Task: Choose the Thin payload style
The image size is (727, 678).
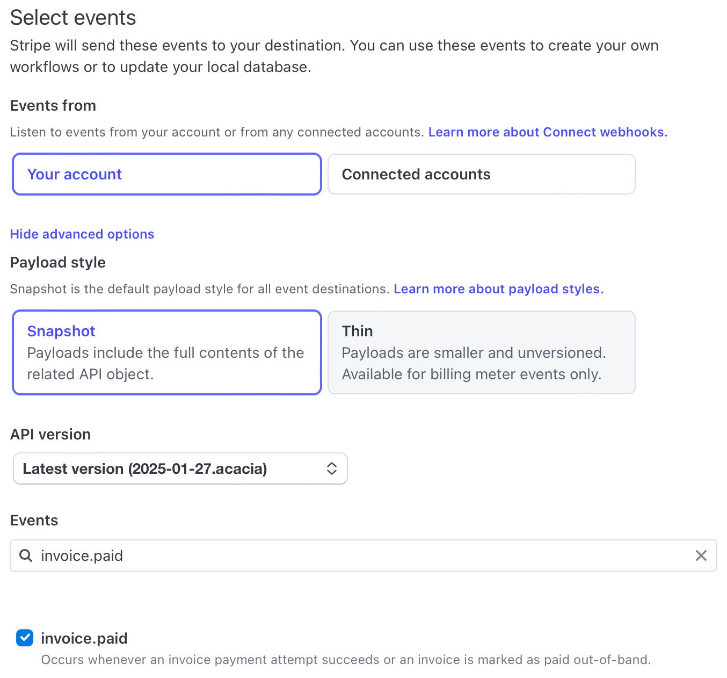Action: 482,352
